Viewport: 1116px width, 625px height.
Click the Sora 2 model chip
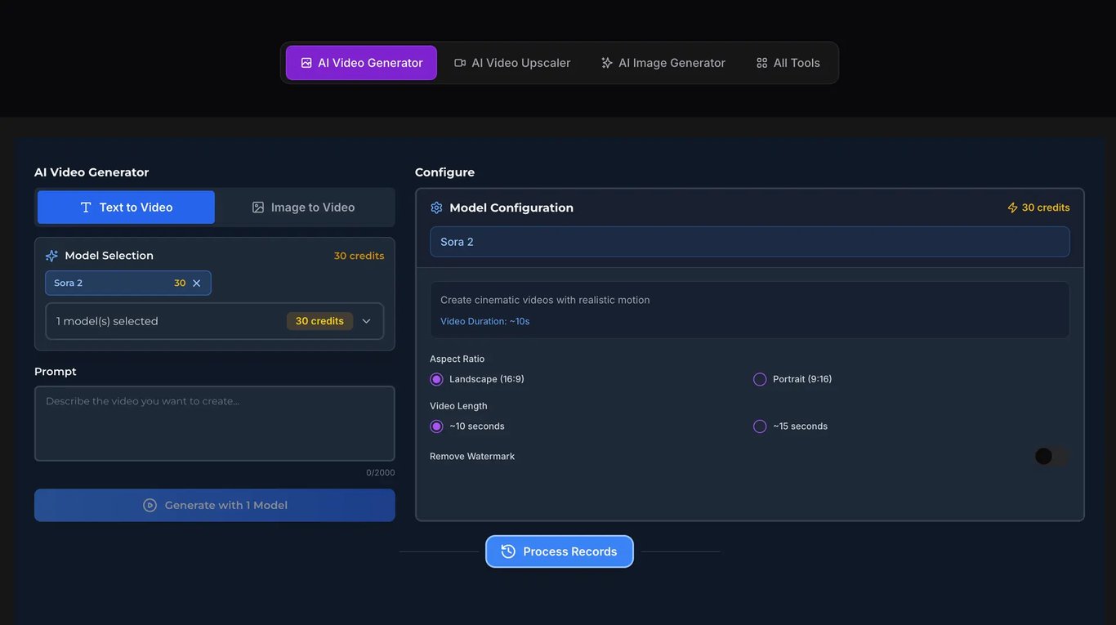128,283
